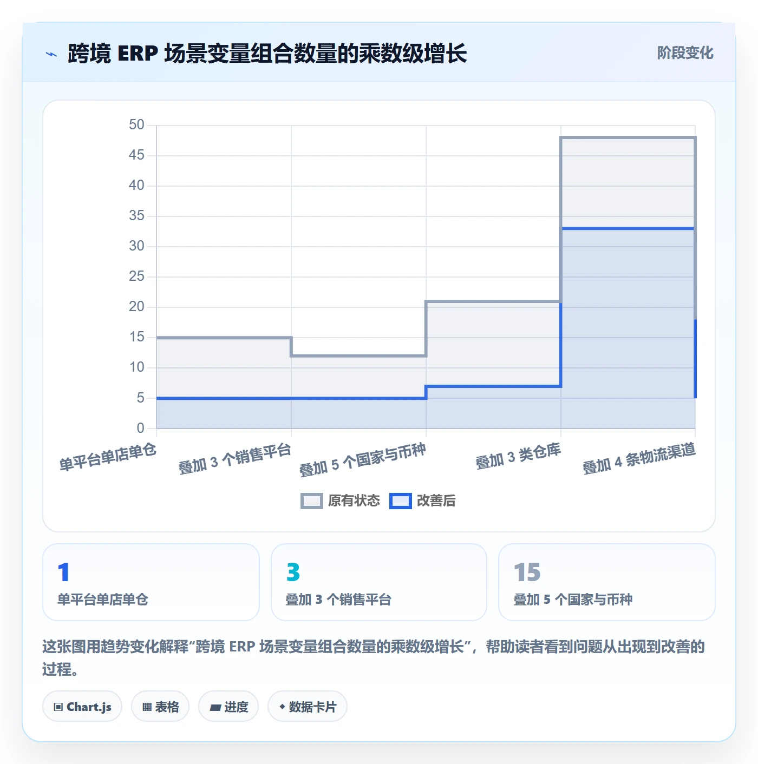This screenshot has height=764, width=758.
Task: Open the card showing value 3
Action: 379,582
